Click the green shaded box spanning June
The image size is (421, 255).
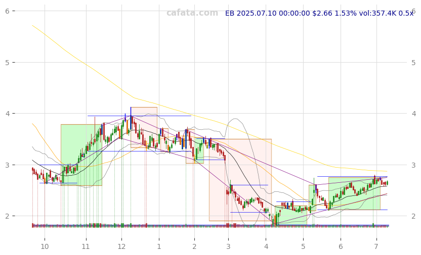pos(354,193)
